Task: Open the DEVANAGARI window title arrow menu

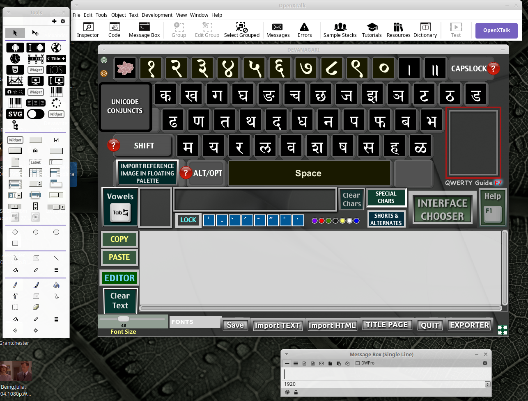Action: [x=104, y=50]
